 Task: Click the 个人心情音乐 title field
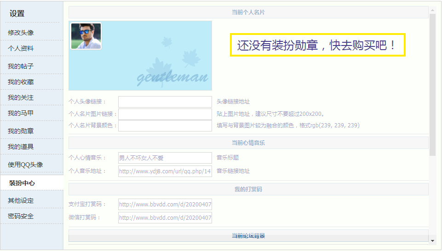click(165, 158)
